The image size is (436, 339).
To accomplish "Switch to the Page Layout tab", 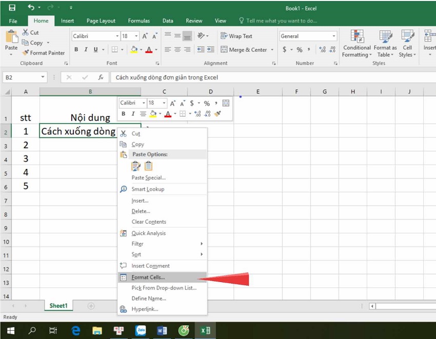I will point(101,21).
